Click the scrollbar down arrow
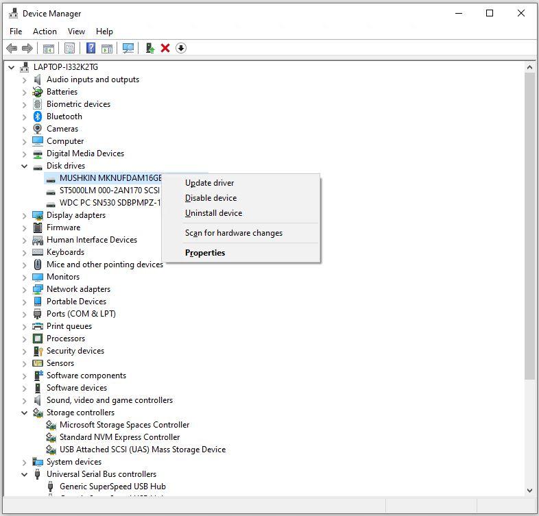The image size is (539, 516). pyautogui.click(x=529, y=491)
